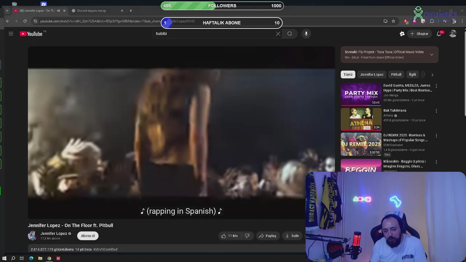Open the Party Mix video thumbnail
Screen dimensions: 466x262
[361, 94]
